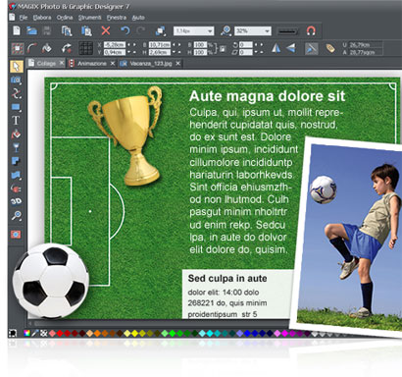402x377 pixels.
Task: Open the Finestra menu
Action: point(117,18)
